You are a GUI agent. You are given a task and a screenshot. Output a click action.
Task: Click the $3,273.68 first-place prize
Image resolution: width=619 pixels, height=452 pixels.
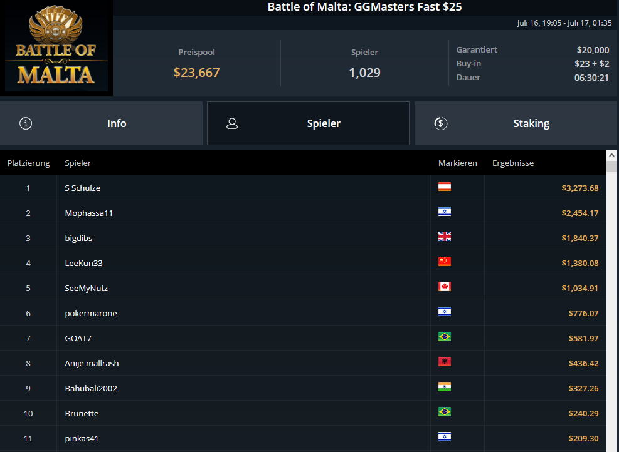[x=580, y=188]
